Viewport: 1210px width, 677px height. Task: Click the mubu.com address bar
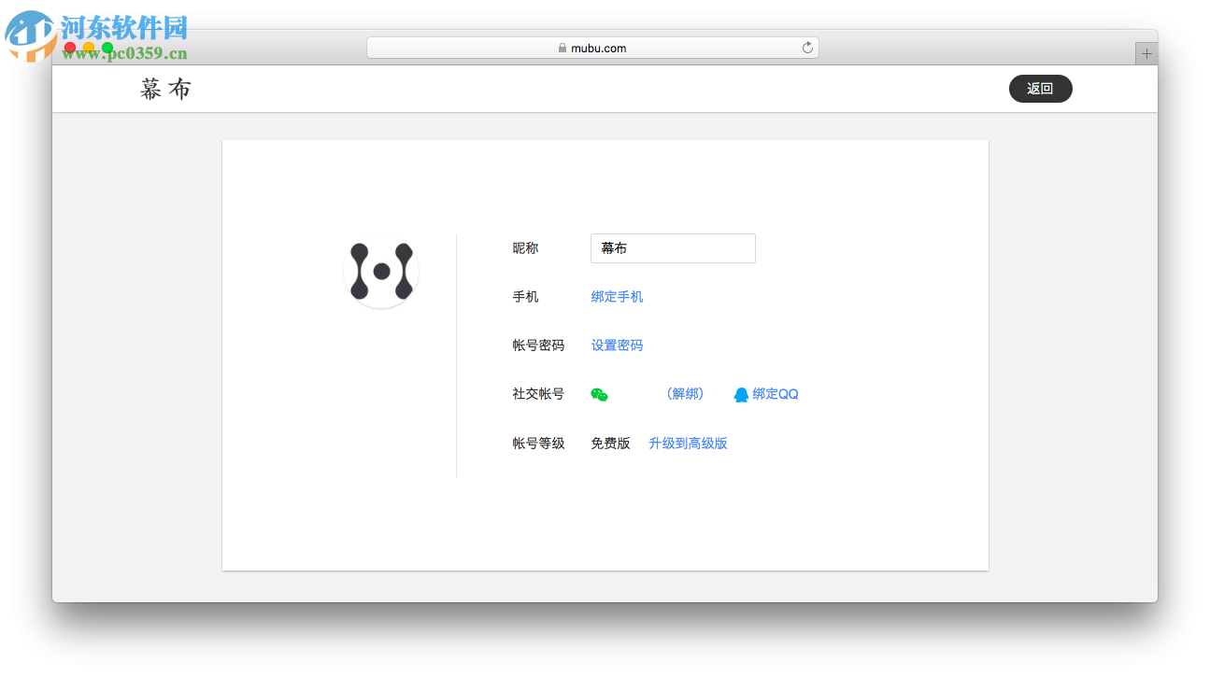[592, 48]
